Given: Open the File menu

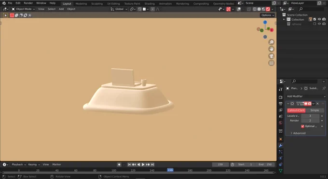Looking at the screenshot, I should pyautogui.click(x=10, y=3).
